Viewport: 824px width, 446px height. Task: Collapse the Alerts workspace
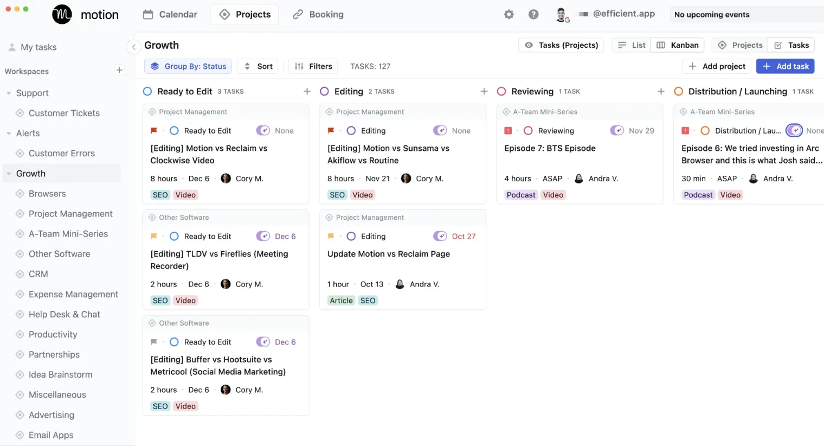[x=9, y=133]
